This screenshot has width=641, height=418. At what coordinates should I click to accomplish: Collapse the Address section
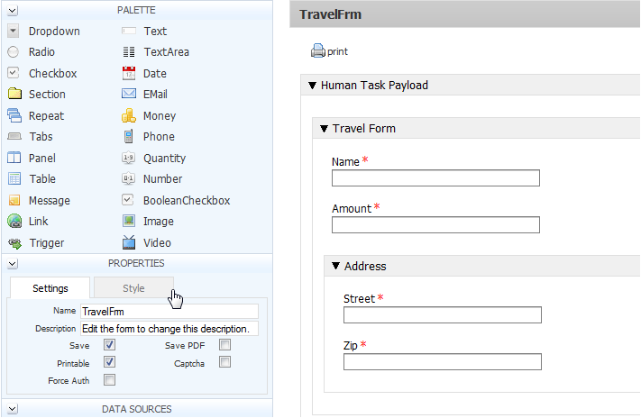335,266
